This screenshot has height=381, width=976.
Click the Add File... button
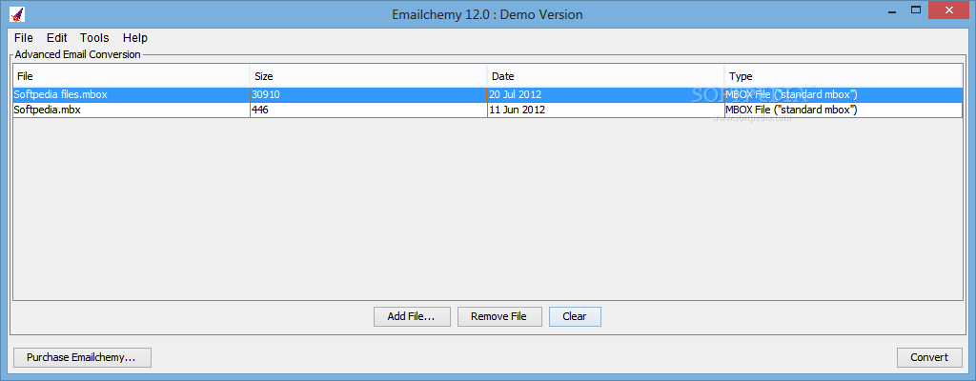tap(411, 316)
